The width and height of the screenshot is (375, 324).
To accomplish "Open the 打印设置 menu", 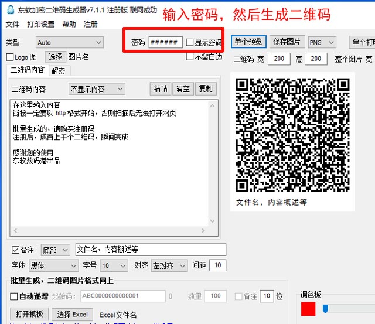I will [40, 24].
